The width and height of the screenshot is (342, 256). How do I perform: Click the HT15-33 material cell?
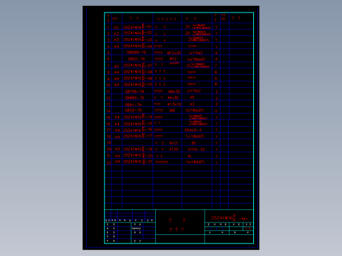pyautogui.click(x=196, y=150)
